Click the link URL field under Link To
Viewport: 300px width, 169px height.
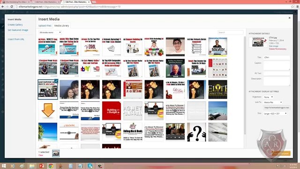click(x=277, y=108)
